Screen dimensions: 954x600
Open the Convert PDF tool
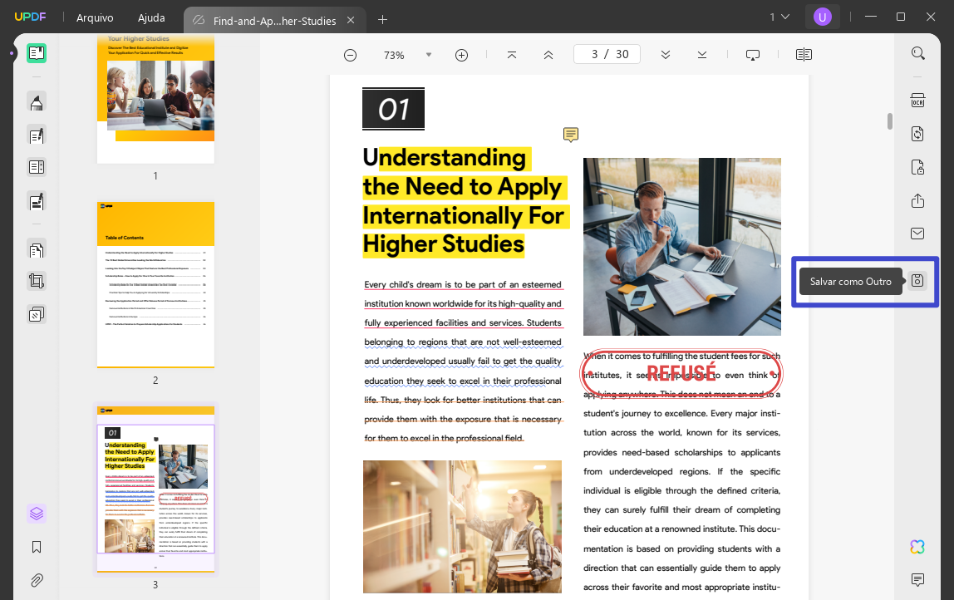[917, 134]
